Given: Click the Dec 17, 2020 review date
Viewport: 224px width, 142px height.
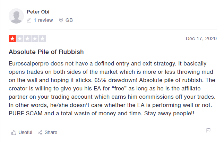Looking at the screenshot, I should tap(201, 38).
